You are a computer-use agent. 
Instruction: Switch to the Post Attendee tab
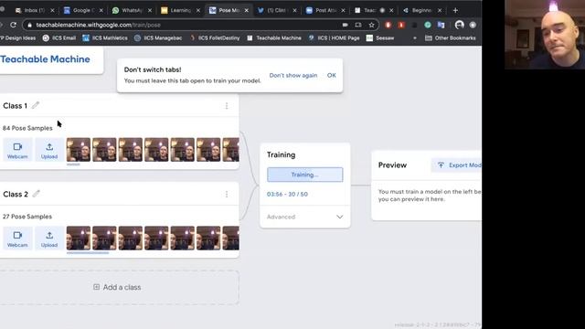click(325, 10)
